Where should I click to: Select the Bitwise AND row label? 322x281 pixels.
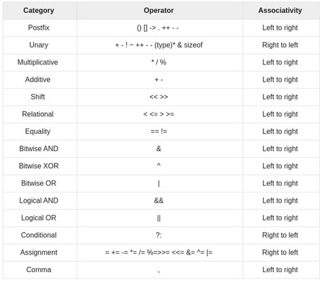pyautogui.click(x=39, y=148)
